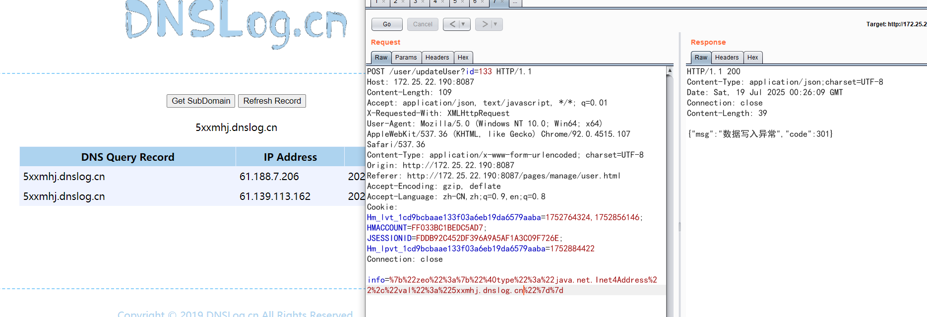
Task: Go forward to next request in history
Action: [x=485, y=24]
